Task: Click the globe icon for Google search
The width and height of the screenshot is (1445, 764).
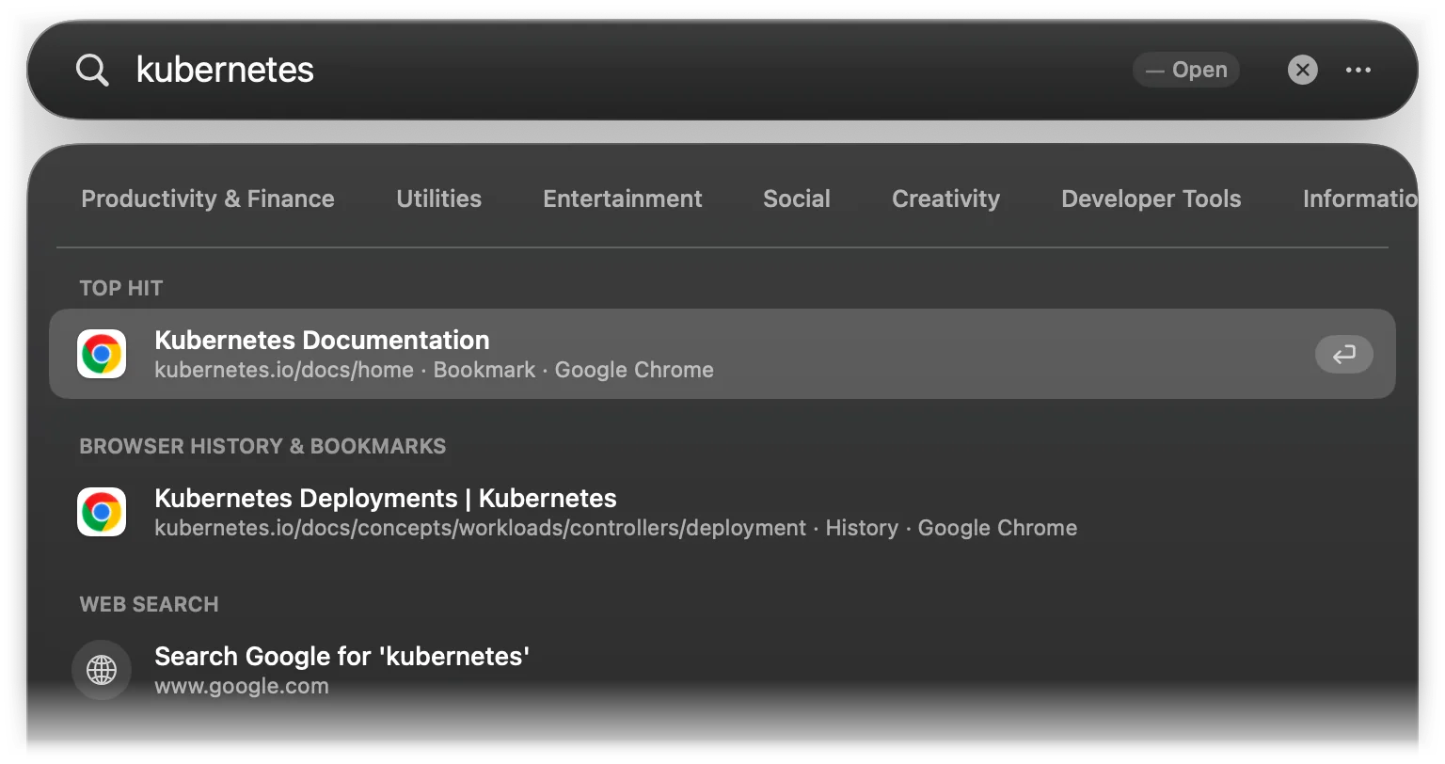Action: 102,670
